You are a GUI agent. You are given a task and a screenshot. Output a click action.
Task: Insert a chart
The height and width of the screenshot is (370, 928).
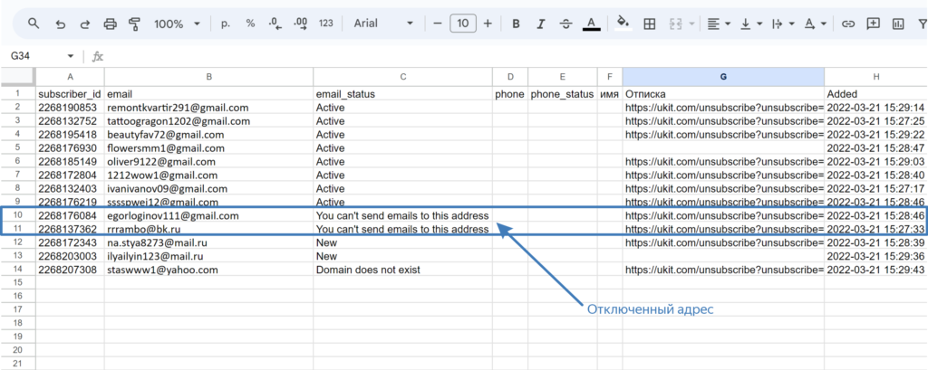pos(898,24)
